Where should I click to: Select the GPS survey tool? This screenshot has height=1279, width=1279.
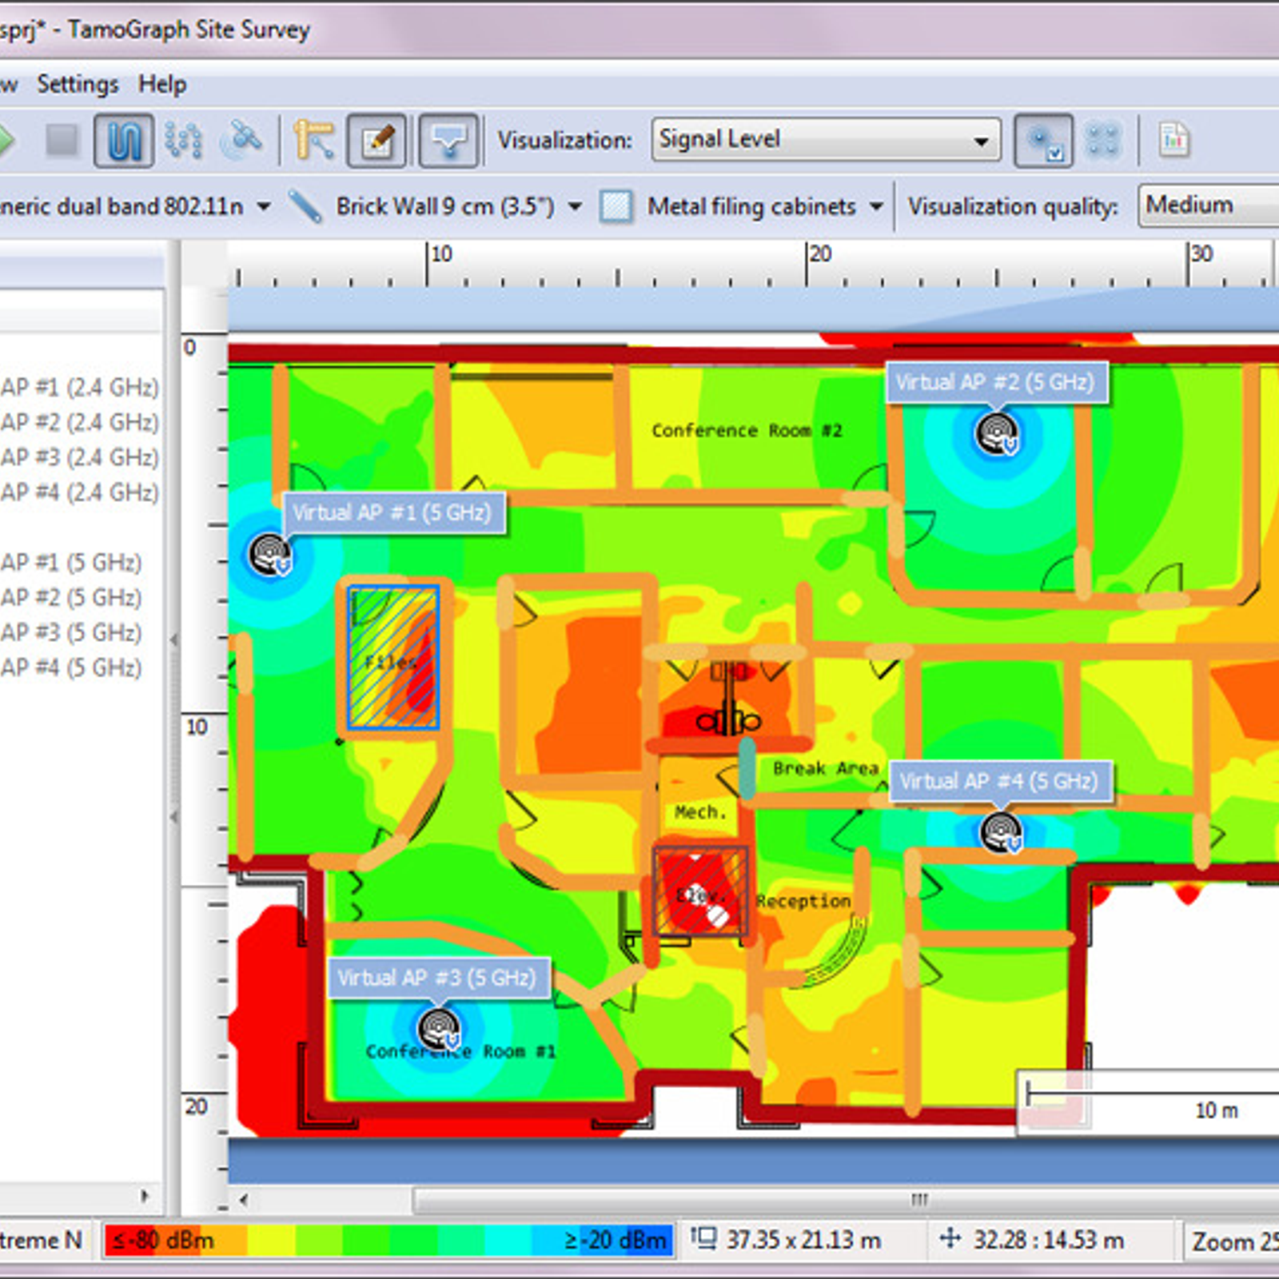coord(242,140)
